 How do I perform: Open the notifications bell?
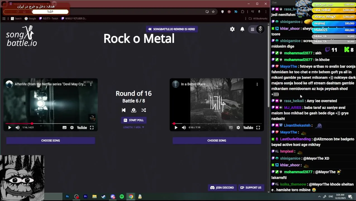242,29
